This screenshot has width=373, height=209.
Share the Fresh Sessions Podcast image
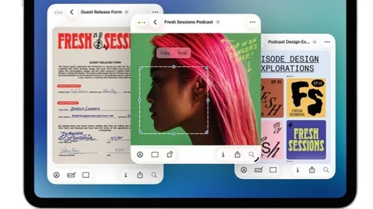[237, 154]
